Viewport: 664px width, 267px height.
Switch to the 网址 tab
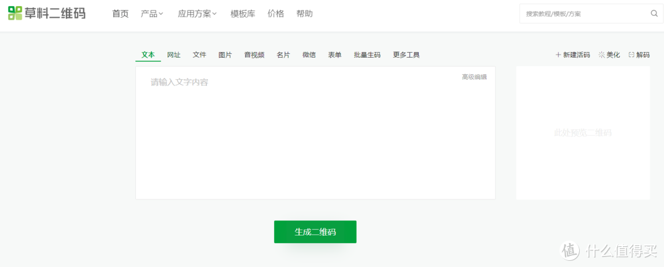point(173,55)
